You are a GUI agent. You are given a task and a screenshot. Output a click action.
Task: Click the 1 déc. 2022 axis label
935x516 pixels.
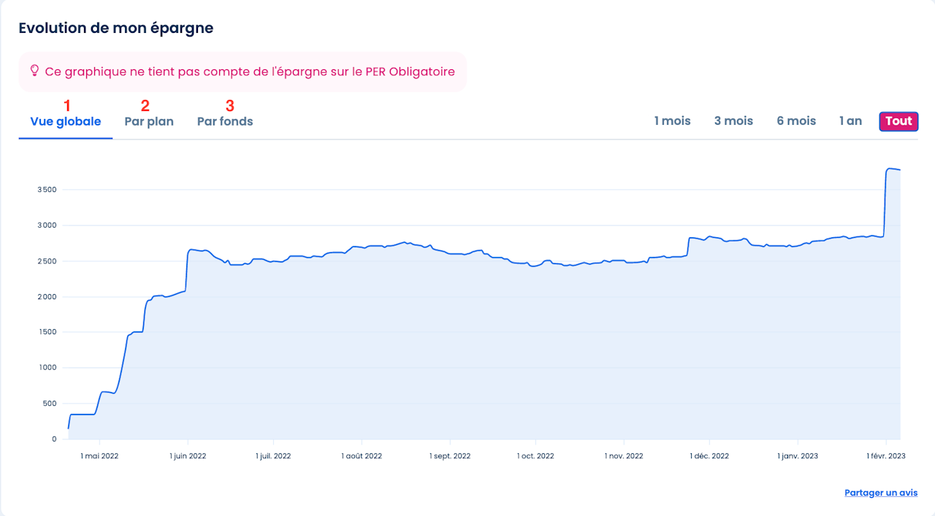709,456
